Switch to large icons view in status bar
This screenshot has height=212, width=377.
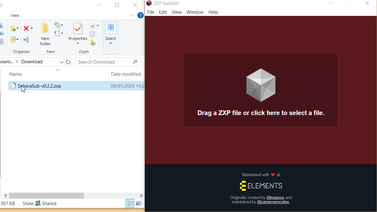tap(139, 204)
